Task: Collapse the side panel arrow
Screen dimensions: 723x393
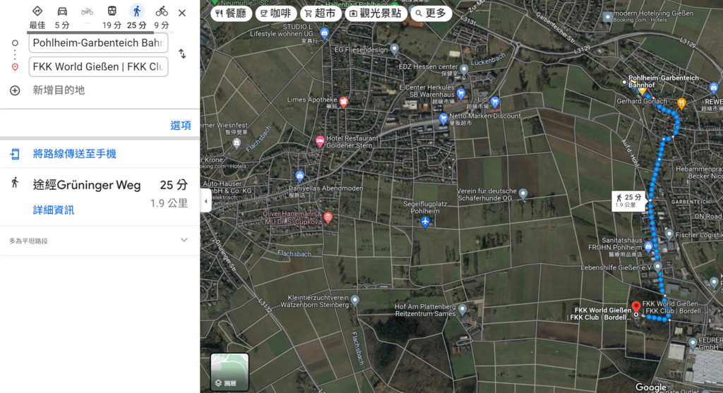Action: tap(205, 202)
